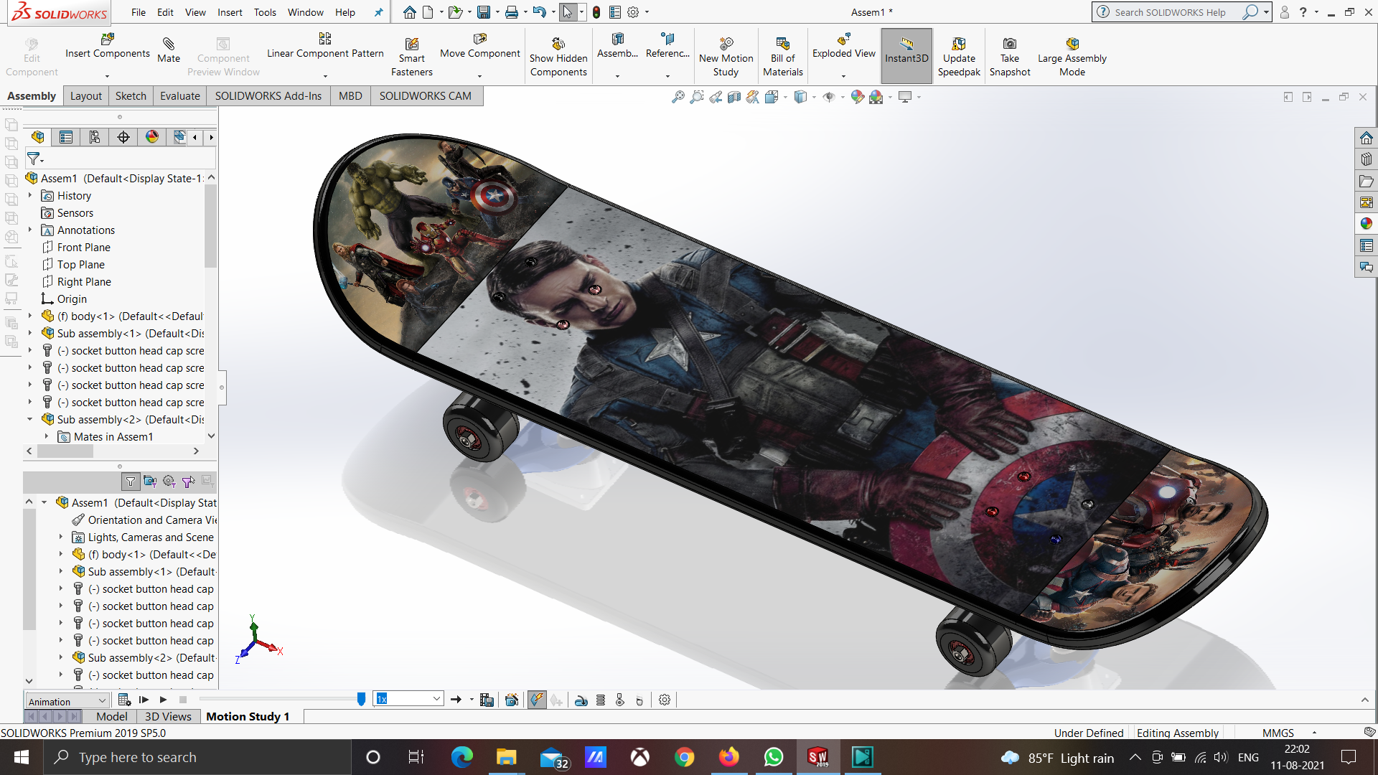Select the Front Plane item
Screen dimensions: 1378x775
pos(83,247)
